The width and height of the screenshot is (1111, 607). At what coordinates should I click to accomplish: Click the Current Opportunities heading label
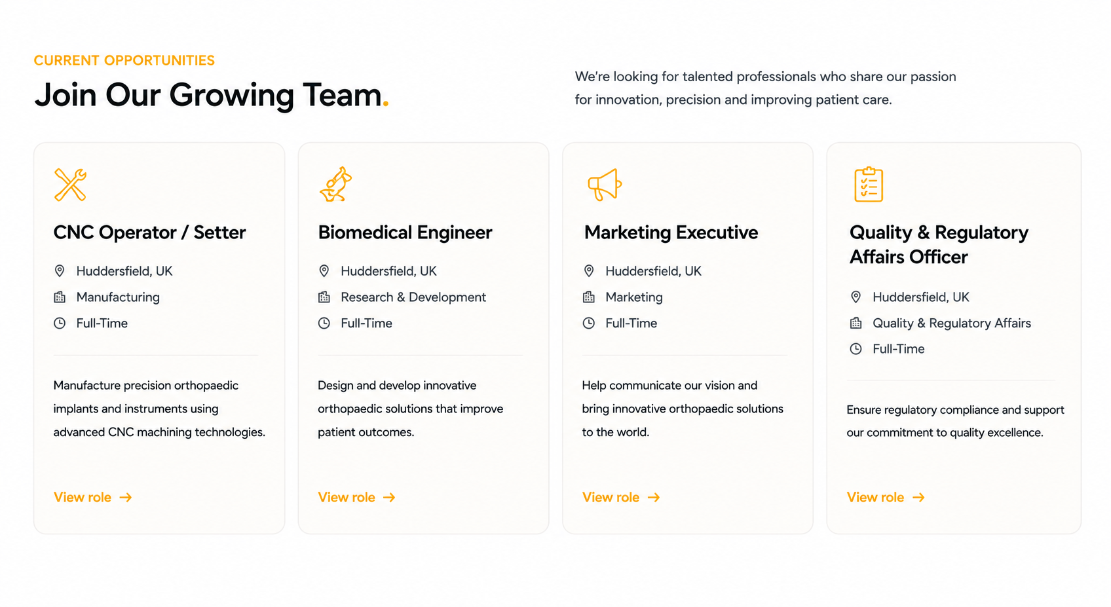pyautogui.click(x=124, y=60)
